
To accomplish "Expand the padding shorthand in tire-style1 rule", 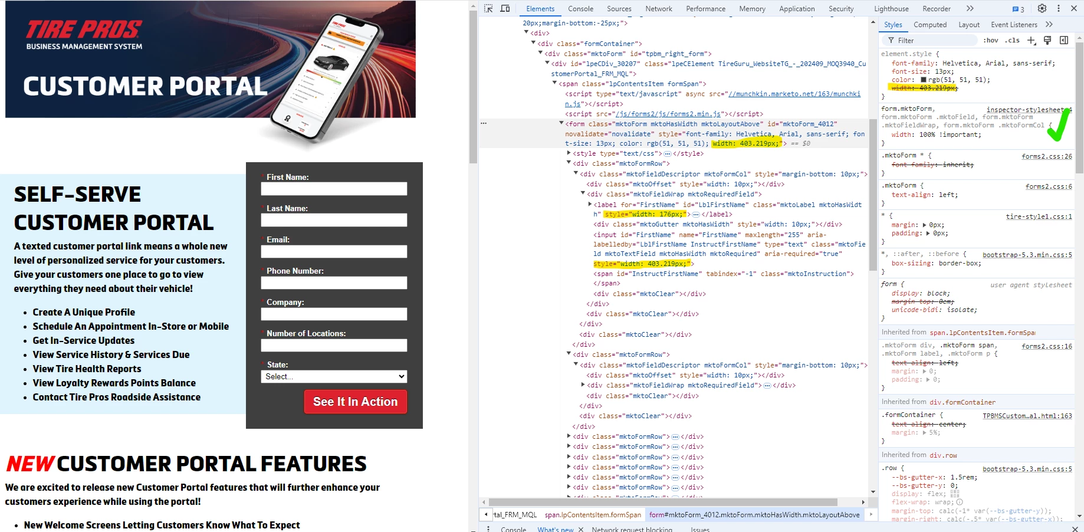I will (x=928, y=233).
